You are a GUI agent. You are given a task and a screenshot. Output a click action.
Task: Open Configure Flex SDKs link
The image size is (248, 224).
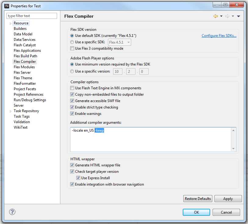coord(219,36)
